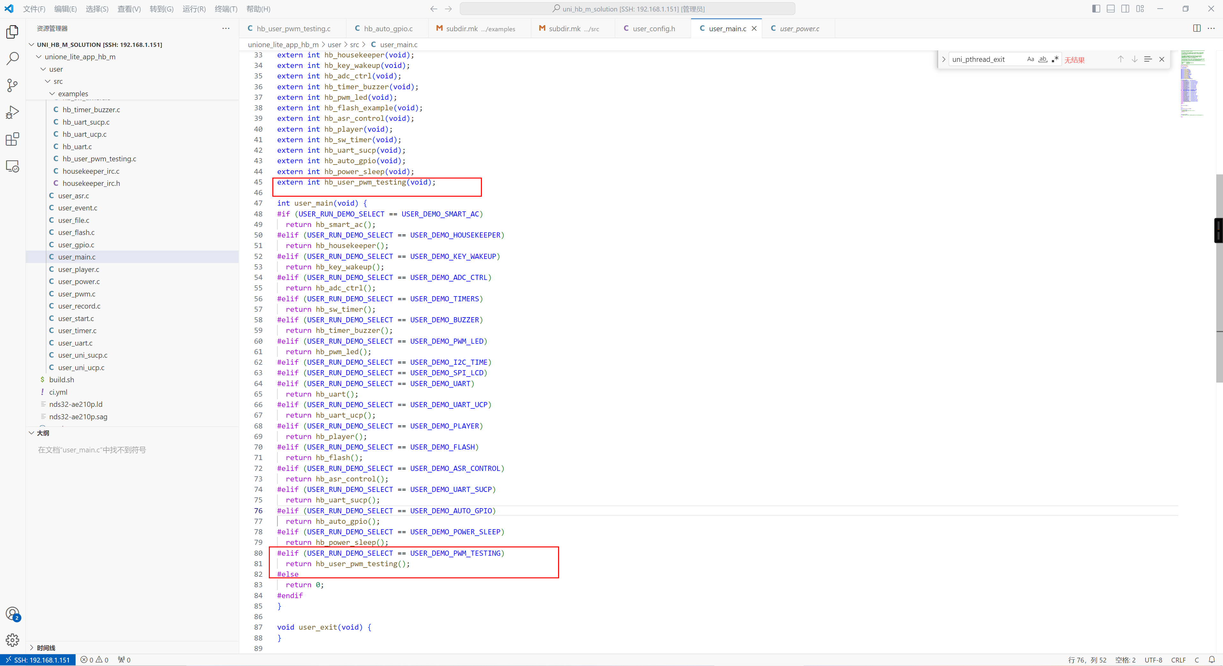This screenshot has width=1223, height=666.
Task: Toggle the primary side bar
Action: pyautogui.click(x=1096, y=9)
